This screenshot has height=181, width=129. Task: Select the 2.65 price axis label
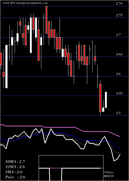click(x=119, y=54)
